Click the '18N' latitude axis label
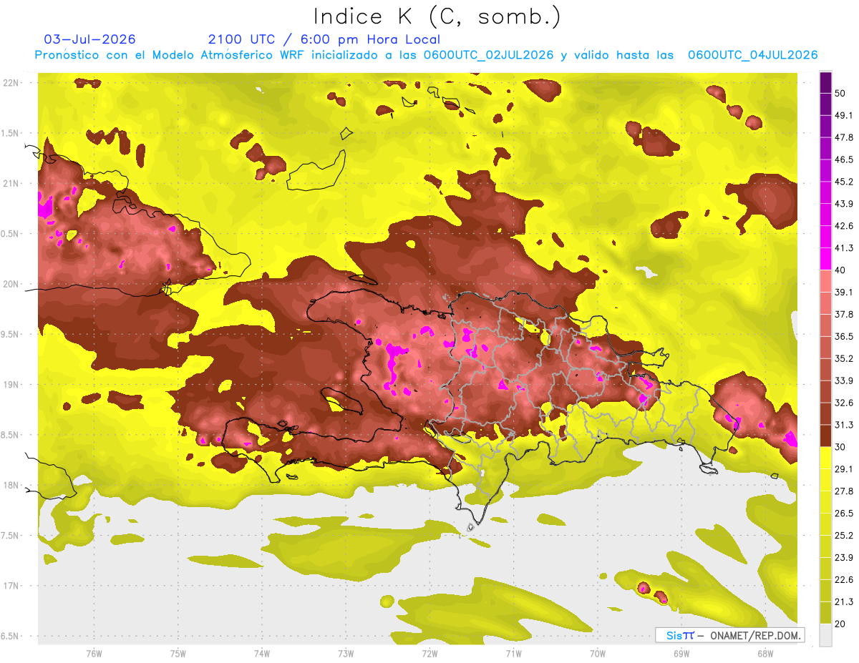859x663 pixels. [10, 486]
